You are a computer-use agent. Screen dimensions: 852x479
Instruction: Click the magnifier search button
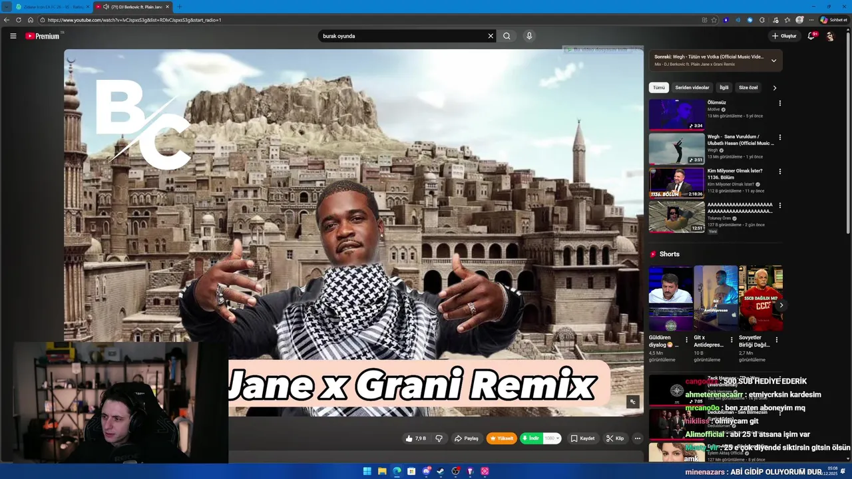(507, 36)
